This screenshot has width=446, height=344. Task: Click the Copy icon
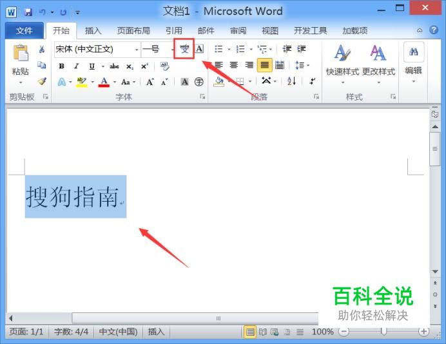(x=42, y=66)
